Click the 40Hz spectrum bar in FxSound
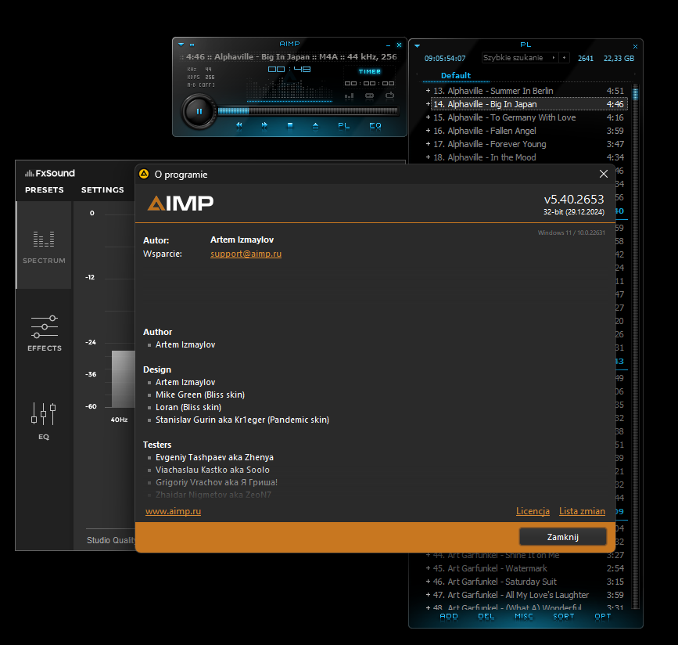Image resolution: width=678 pixels, height=645 pixels. pos(123,379)
